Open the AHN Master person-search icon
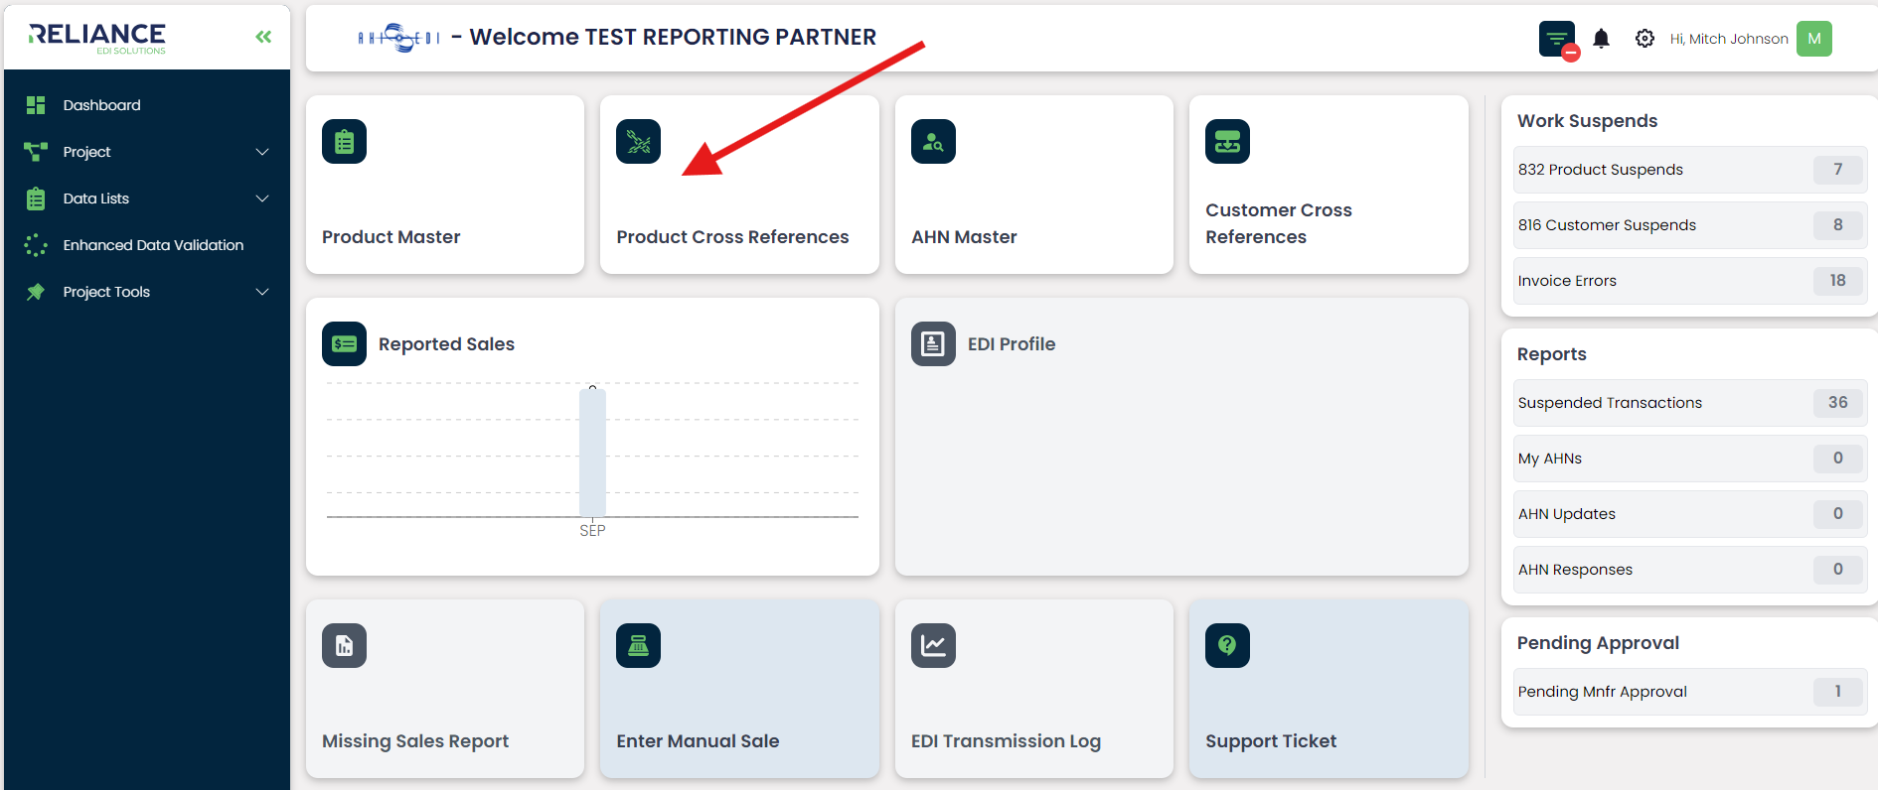This screenshot has width=1878, height=790. click(933, 142)
